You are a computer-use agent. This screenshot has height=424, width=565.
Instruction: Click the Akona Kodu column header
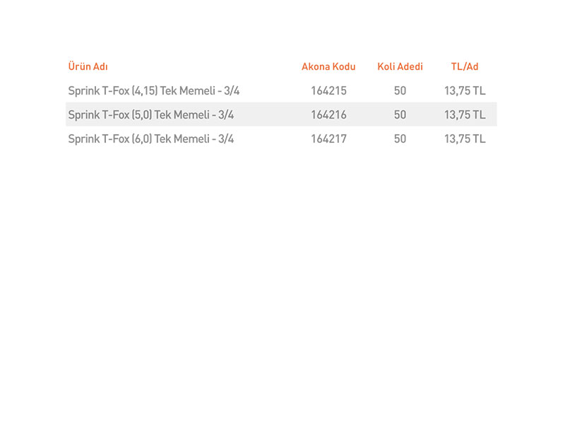click(x=328, y=66)
